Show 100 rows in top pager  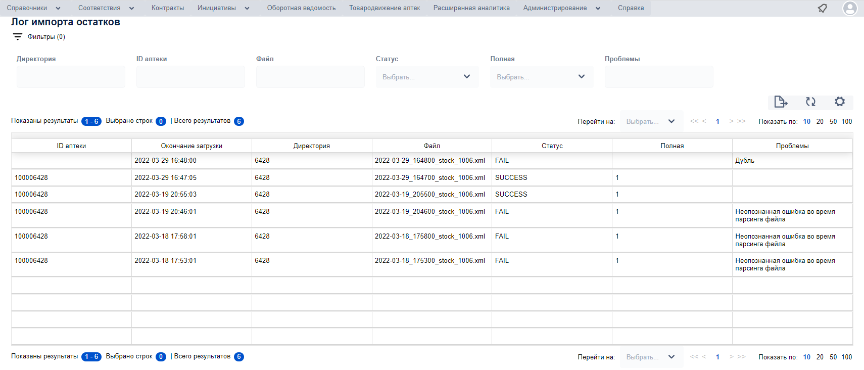pos(847,121)
